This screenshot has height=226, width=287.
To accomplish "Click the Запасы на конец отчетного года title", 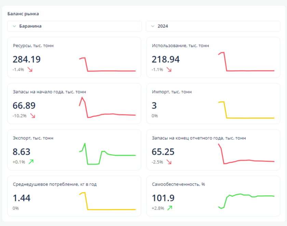I will [199, 138].
